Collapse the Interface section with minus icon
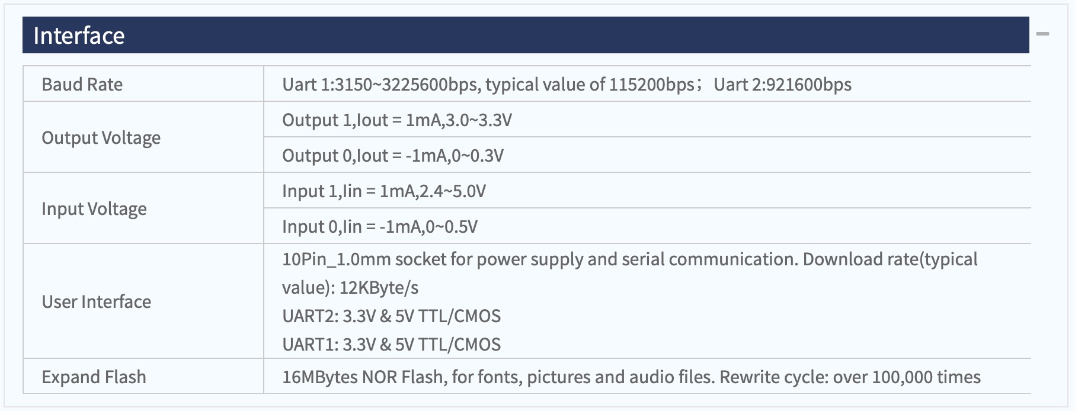Screen dimensions: 1075x411 point(1043,34)
